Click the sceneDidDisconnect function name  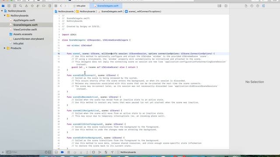point(84,75)
